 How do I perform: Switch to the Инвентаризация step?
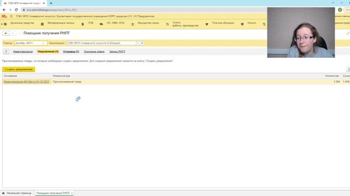pyautogui.click(x=23, y=52)
